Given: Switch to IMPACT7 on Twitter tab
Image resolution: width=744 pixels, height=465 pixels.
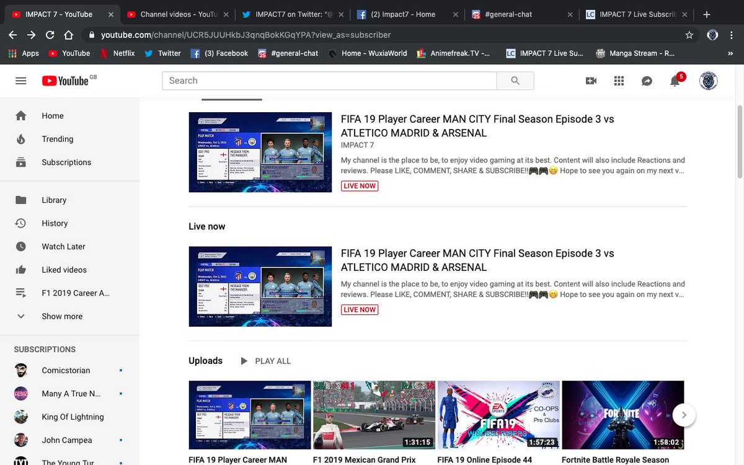Looking at the screenshot, I should tap(293, 14).
